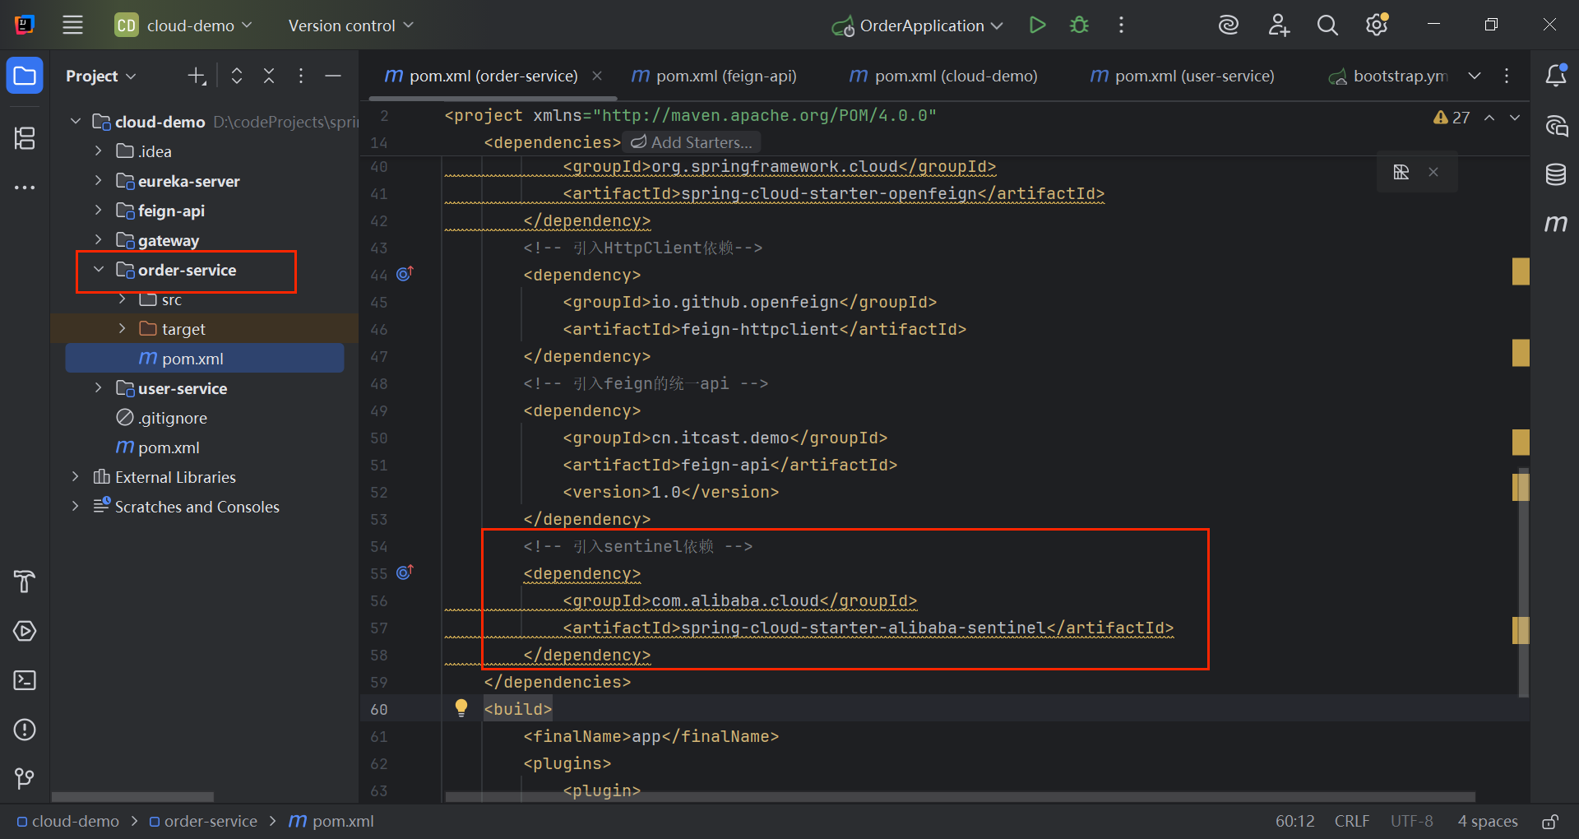
Task: Switch to pom.xml (user-service) tab
Action: click(x=1182, y=76)
